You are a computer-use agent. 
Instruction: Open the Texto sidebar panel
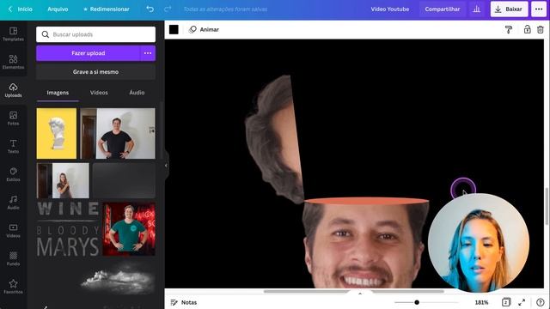pos(14,147)
